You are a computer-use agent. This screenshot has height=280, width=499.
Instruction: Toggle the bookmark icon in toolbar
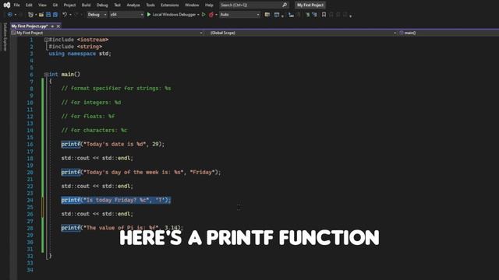click(324, 15)
